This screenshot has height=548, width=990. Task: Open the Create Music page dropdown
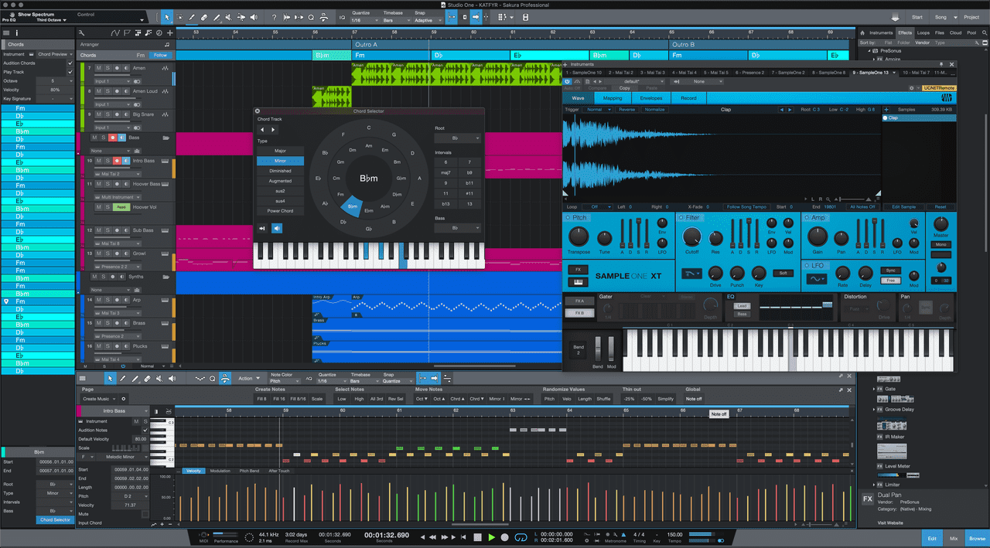[x=100, y=399]
